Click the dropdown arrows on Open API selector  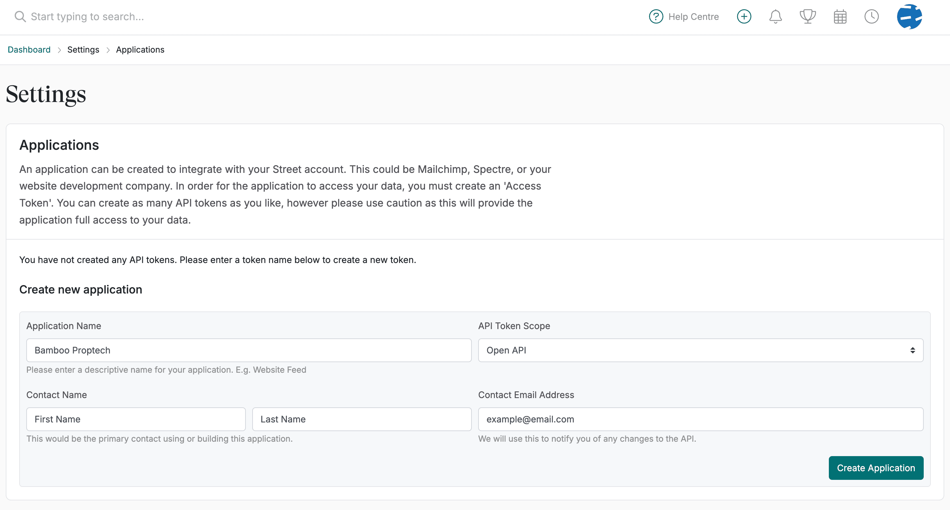[x=913, y=350]
